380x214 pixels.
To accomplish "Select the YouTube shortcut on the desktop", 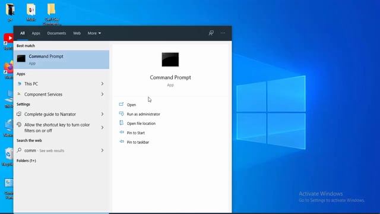I will click(9, 42).
